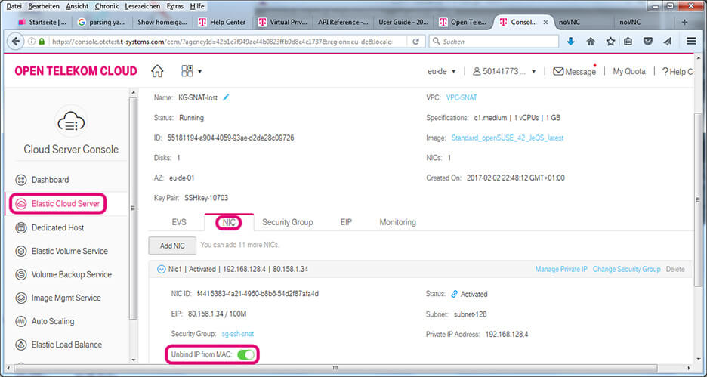Reload the page with the refresh icon

coord(415,41)
